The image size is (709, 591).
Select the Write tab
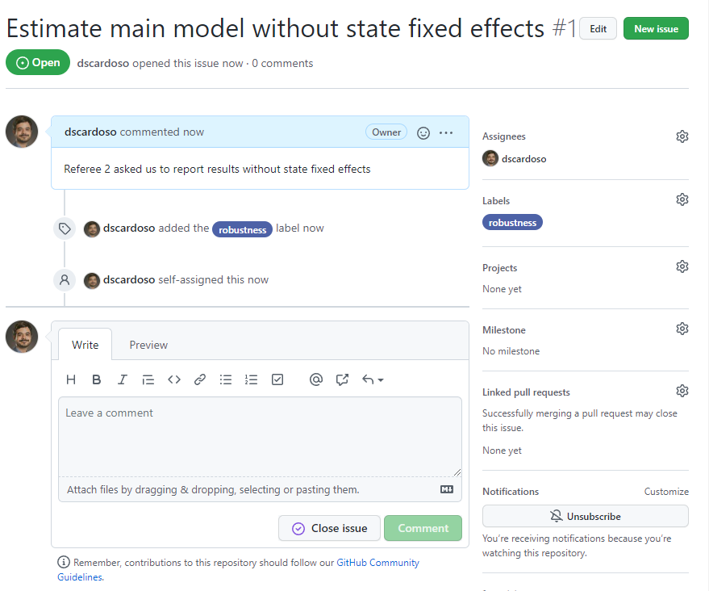(85, 345)
